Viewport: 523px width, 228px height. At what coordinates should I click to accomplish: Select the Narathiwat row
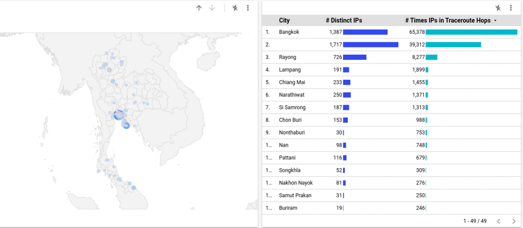click(391, 95)
